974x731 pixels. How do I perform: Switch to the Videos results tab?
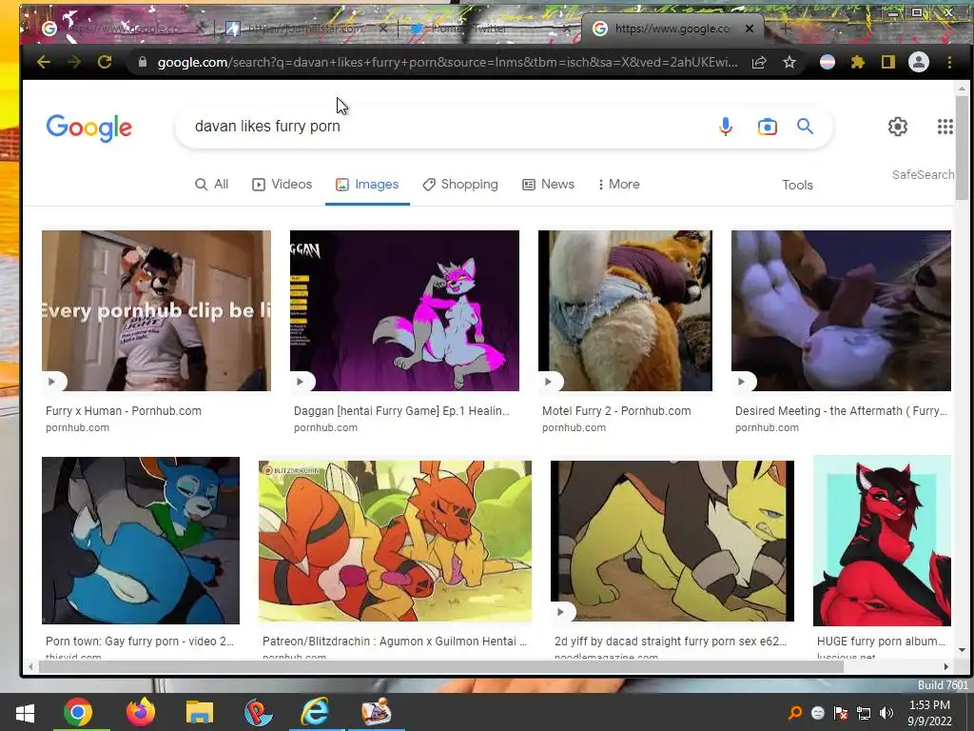(x=282, y=185)
